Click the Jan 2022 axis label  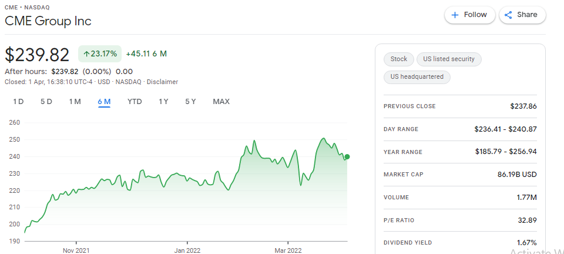tap(187, 250)
